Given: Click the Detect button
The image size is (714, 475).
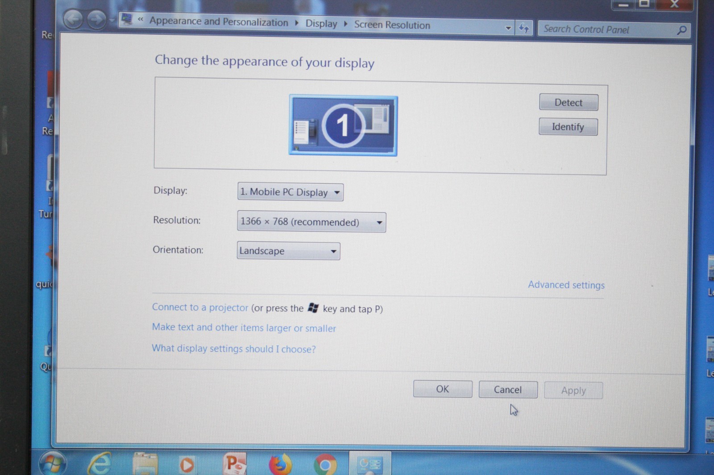Looking at the screenshot, I should (x=569, y=102).
